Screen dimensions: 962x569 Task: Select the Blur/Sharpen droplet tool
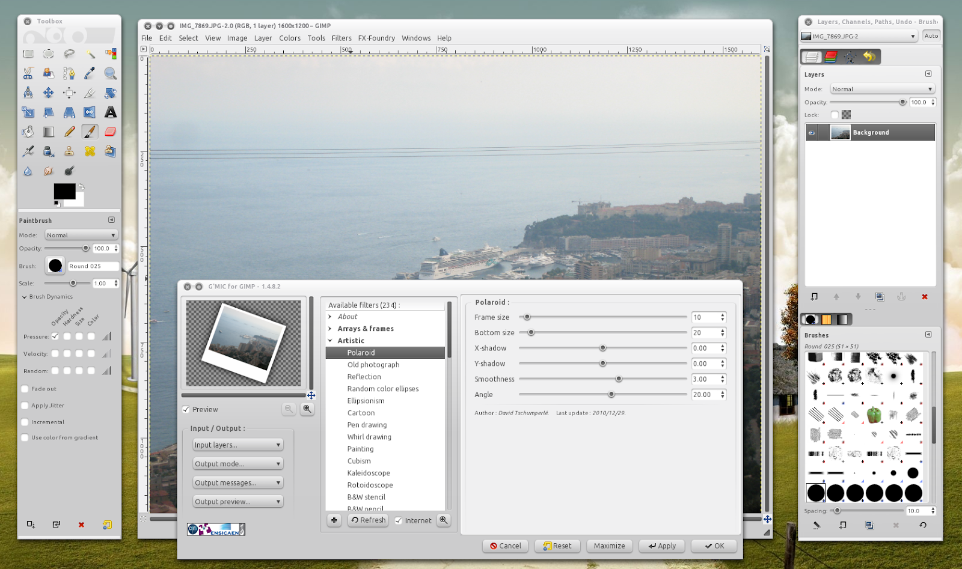(x=28, y=171)
